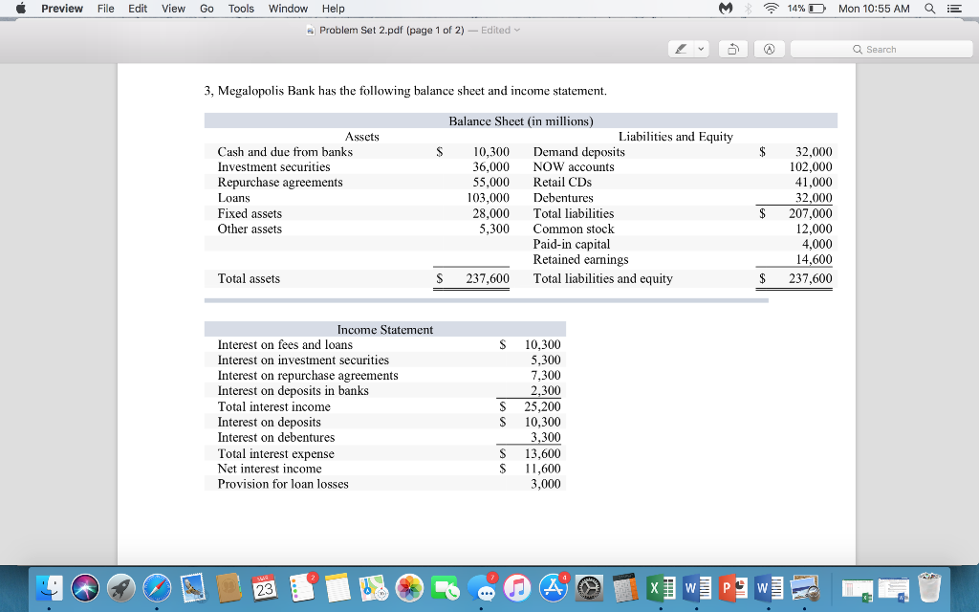Select the Markup pen annotation tool

(681, 48)
